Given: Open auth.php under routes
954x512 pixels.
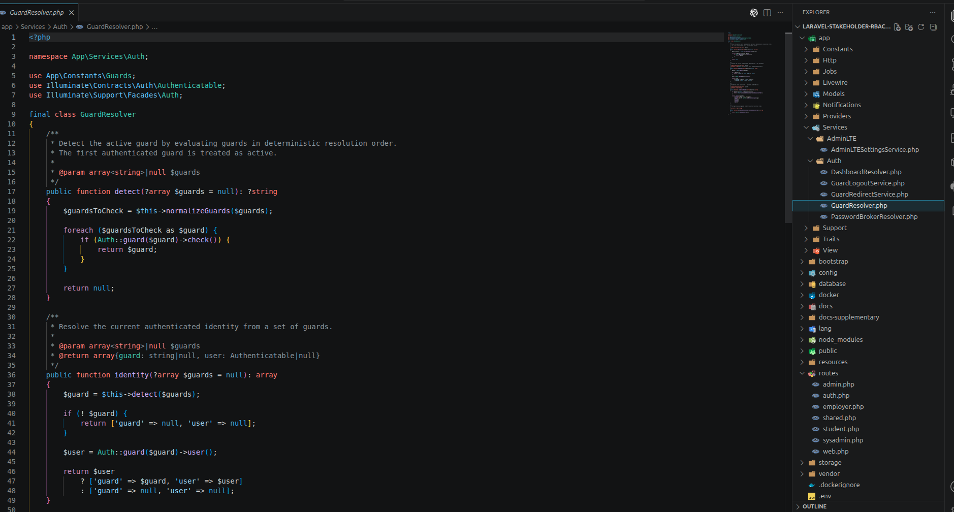Looking at the screenshot, I should point(836,396).
